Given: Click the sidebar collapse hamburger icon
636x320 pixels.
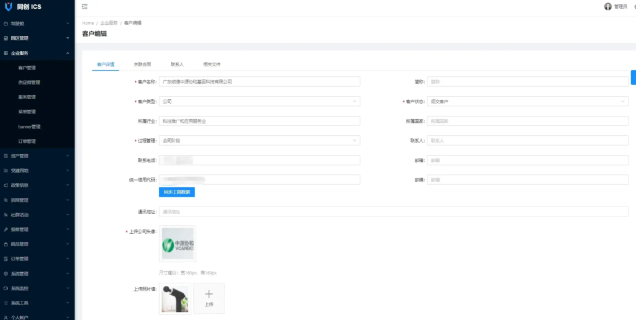Looking at the screenshot, I should click(84, 7).
